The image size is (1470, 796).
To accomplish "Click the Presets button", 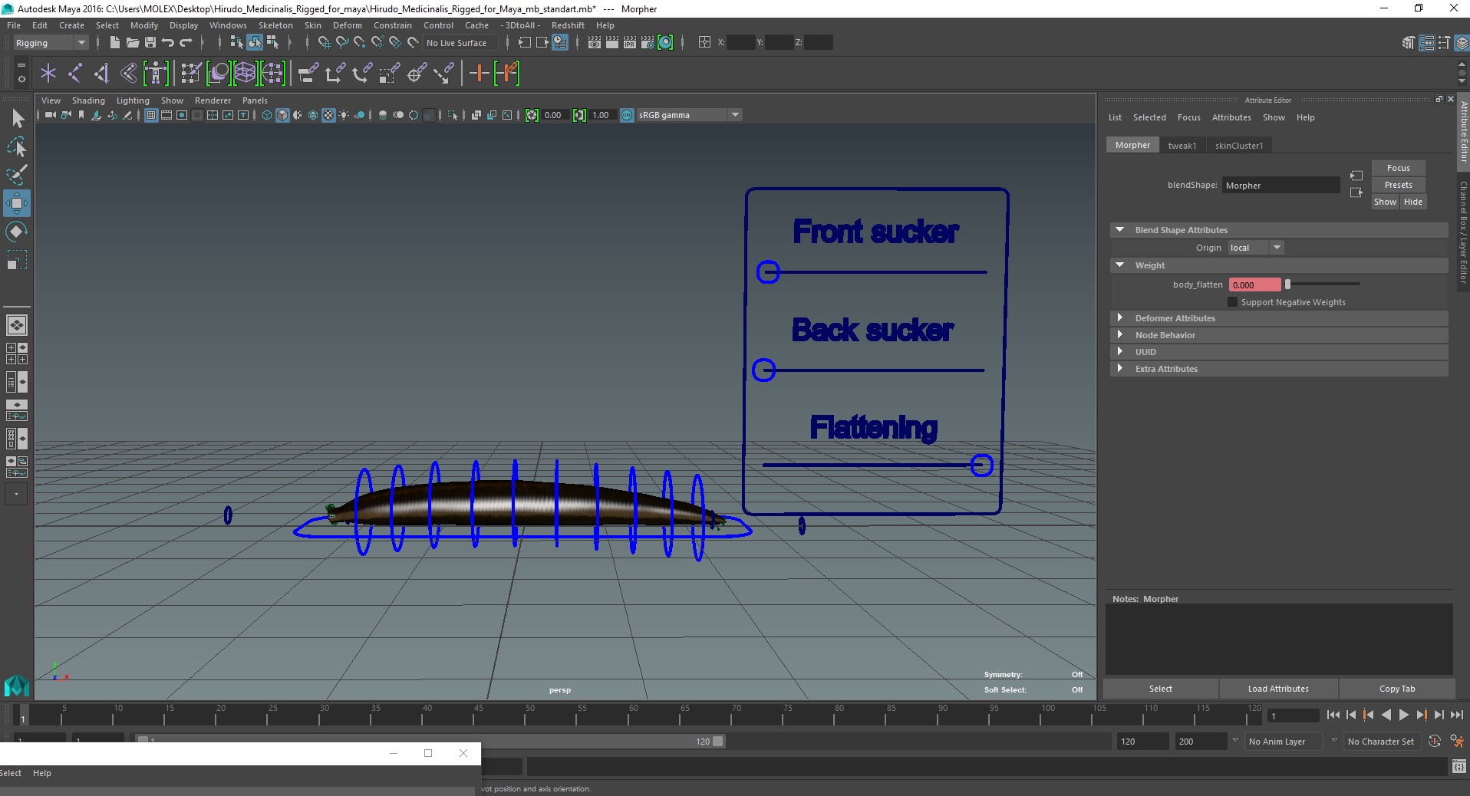I will [1399, 185].
